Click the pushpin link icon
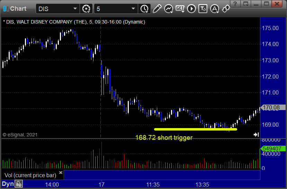The height and width of the screenshot is (189, 287). pos(226,9)
